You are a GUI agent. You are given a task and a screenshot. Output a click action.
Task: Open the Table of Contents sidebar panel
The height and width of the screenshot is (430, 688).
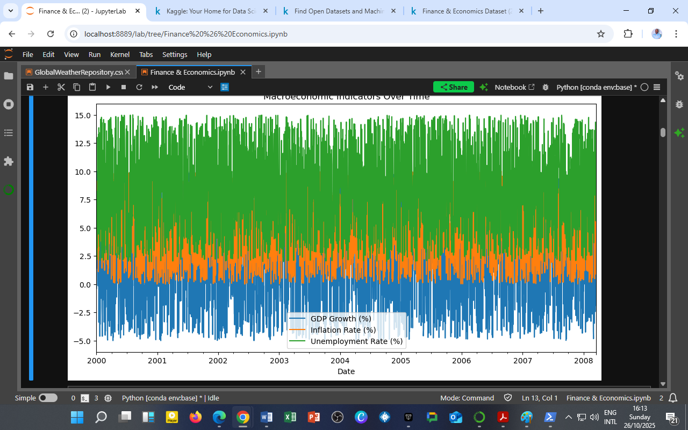coord(9,133)
